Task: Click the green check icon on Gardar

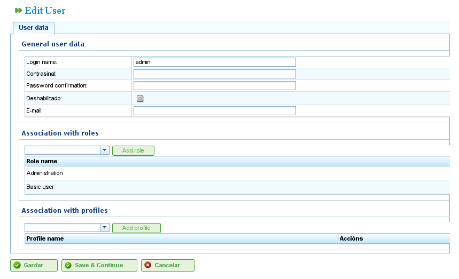Action: click(x=17, y=265)
